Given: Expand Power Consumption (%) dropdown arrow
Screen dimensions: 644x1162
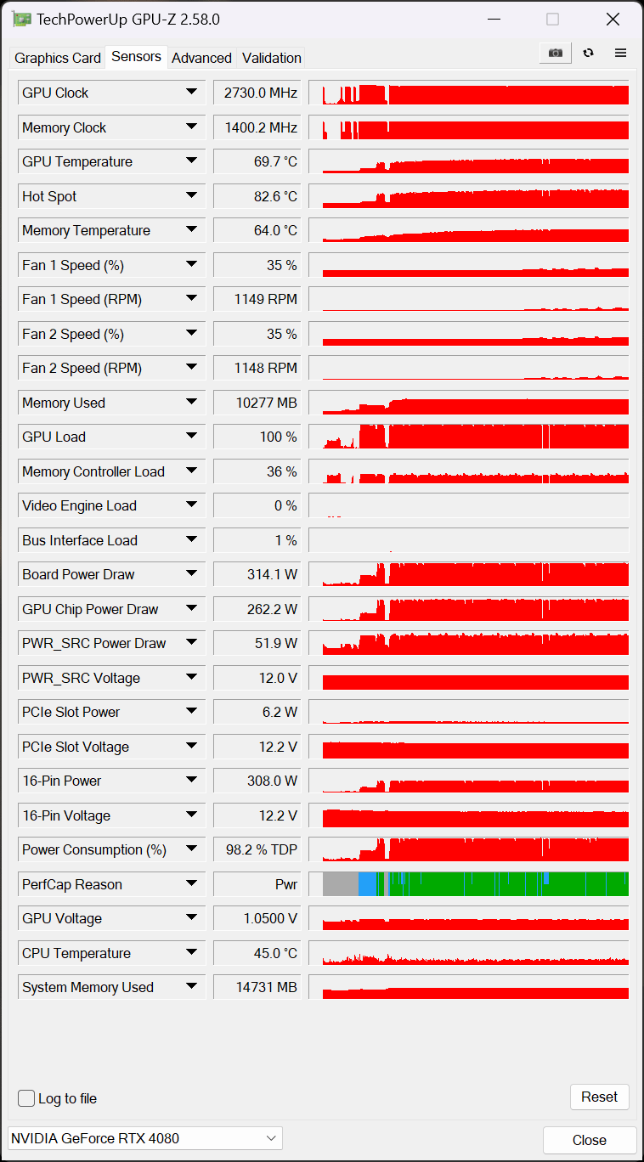Looking at the screenshot, I should point(191,849).
